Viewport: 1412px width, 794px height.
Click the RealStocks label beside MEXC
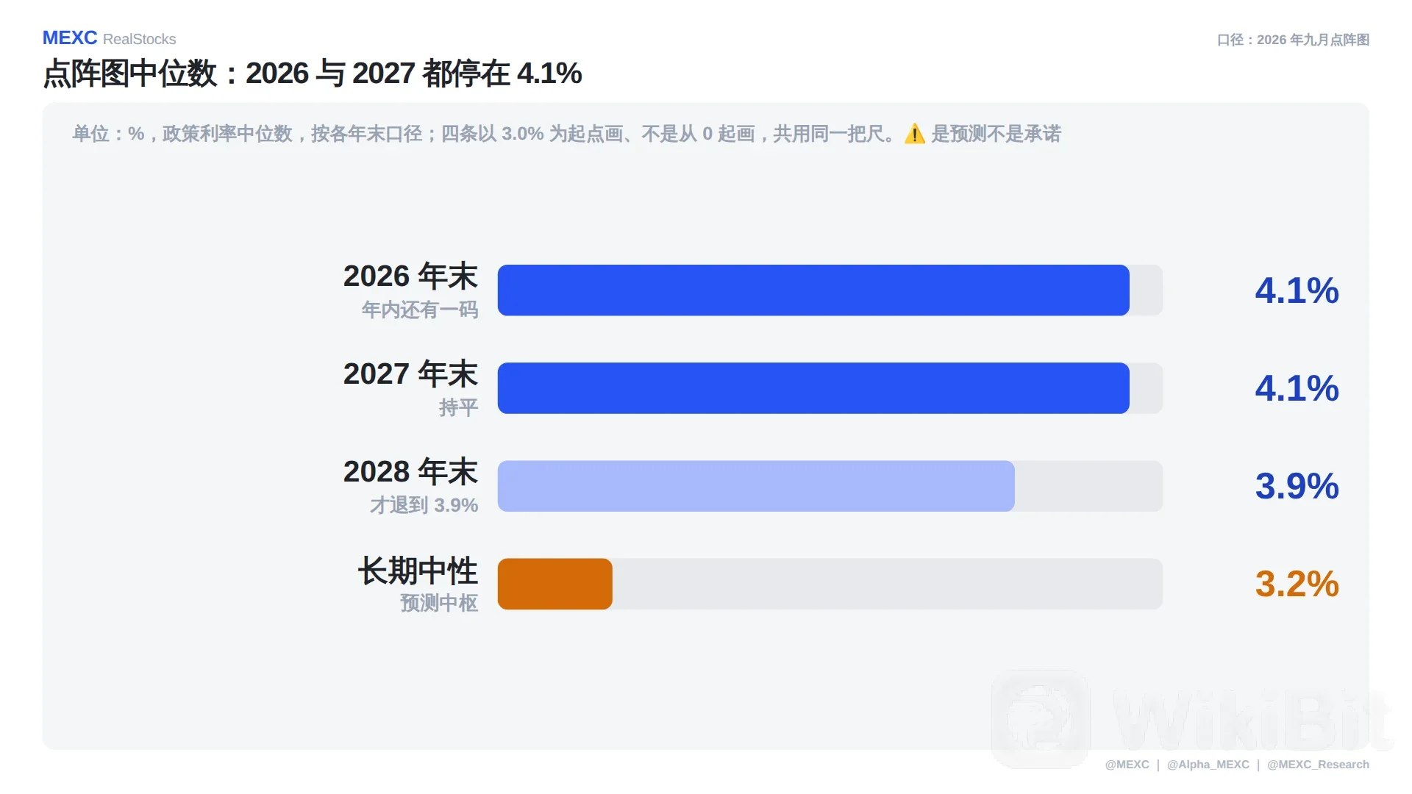140,39
